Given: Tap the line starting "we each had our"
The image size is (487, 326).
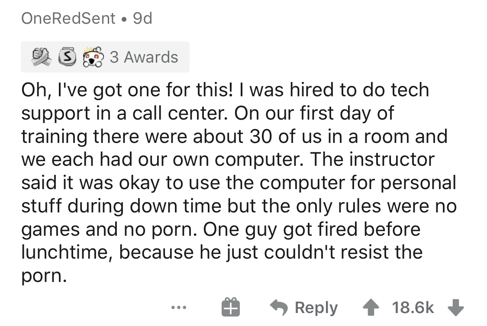Looking at the screenshot, I should tap(227, 159).
